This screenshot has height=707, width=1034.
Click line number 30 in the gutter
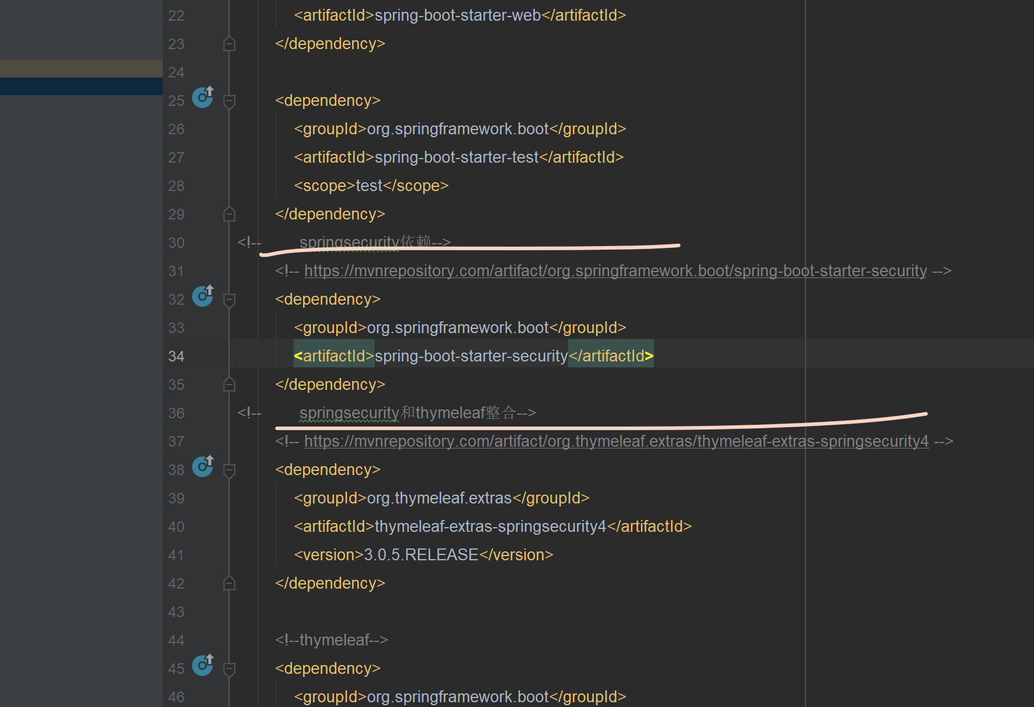tap(176, 243)
